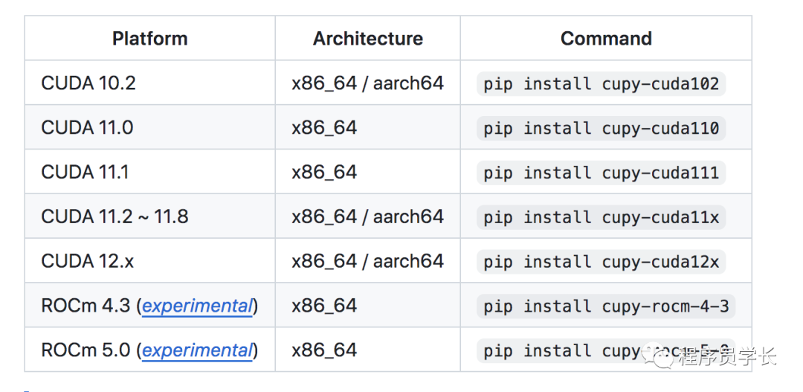
Task: Select the pip install cupy-cuda102 command
Action: point(601,83)
